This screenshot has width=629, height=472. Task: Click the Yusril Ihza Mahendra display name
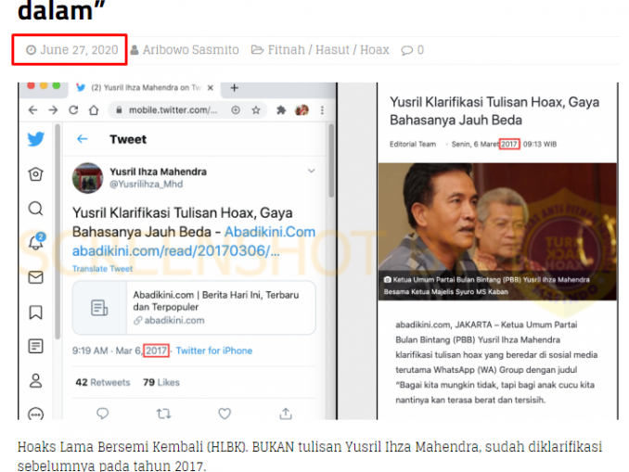(x=158, y=172)
